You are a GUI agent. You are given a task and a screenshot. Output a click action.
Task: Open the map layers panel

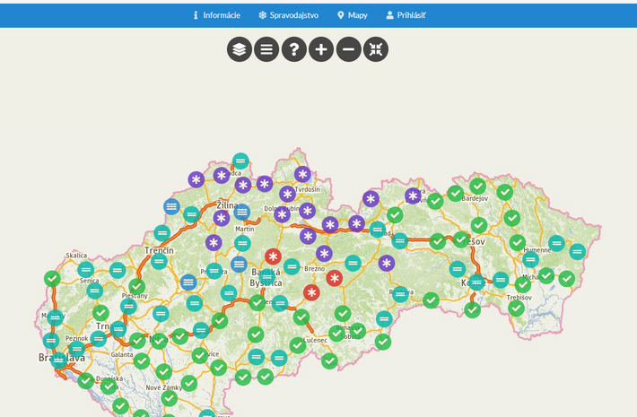240,49
